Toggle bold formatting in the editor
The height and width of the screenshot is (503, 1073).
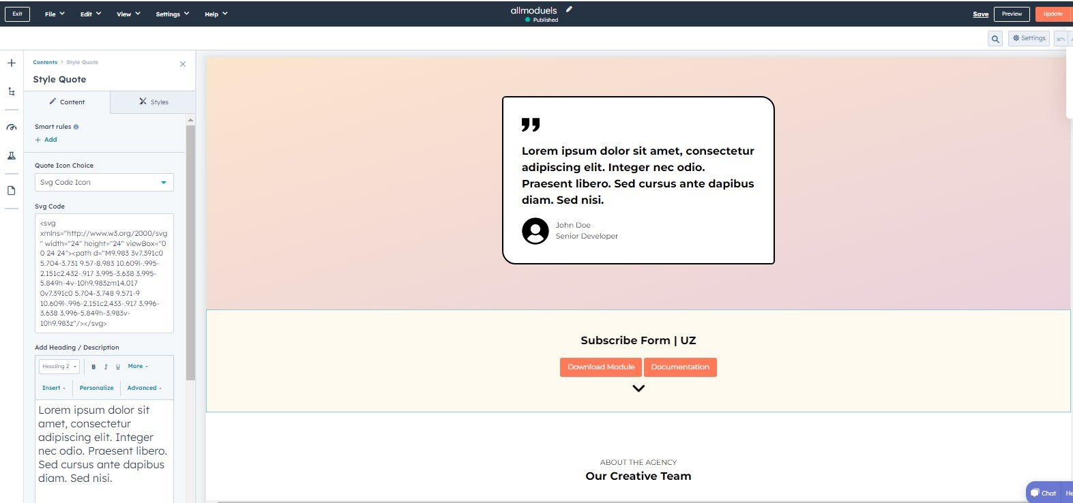point(93,367)
